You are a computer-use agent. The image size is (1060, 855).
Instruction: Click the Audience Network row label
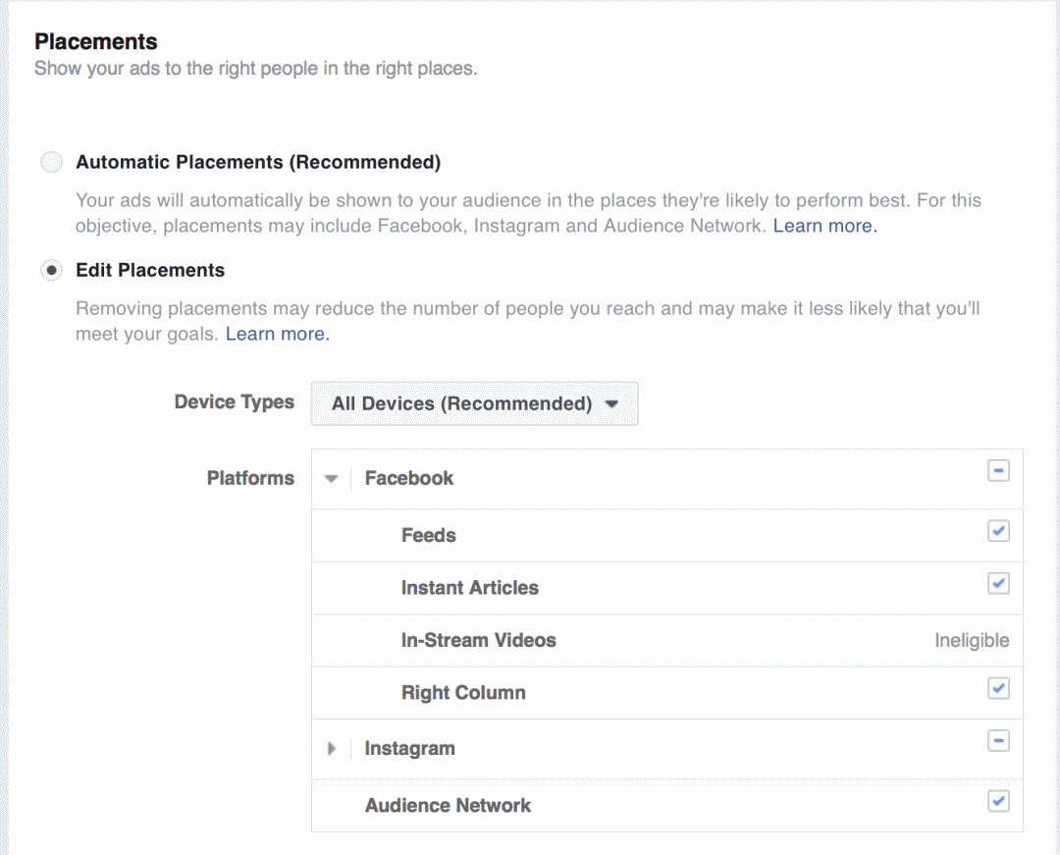click(x=448, y=805)
